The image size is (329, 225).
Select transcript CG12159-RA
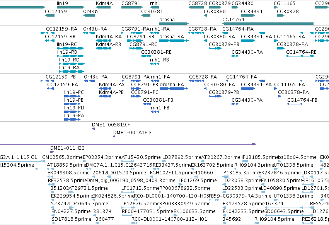(62, 29)
